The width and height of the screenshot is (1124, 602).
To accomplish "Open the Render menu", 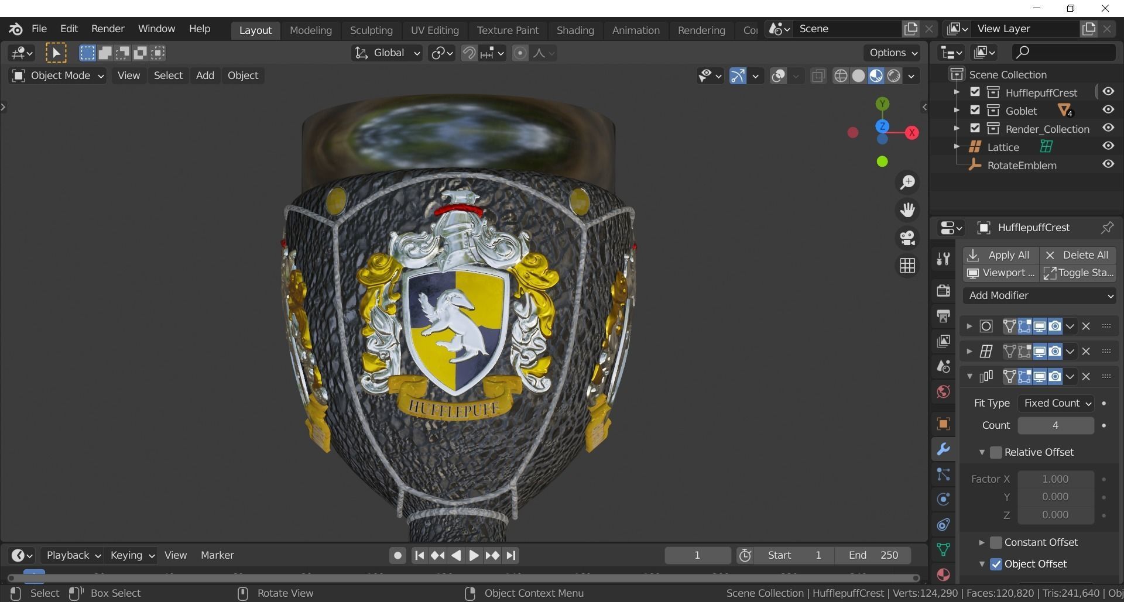I will coord(108,29).
